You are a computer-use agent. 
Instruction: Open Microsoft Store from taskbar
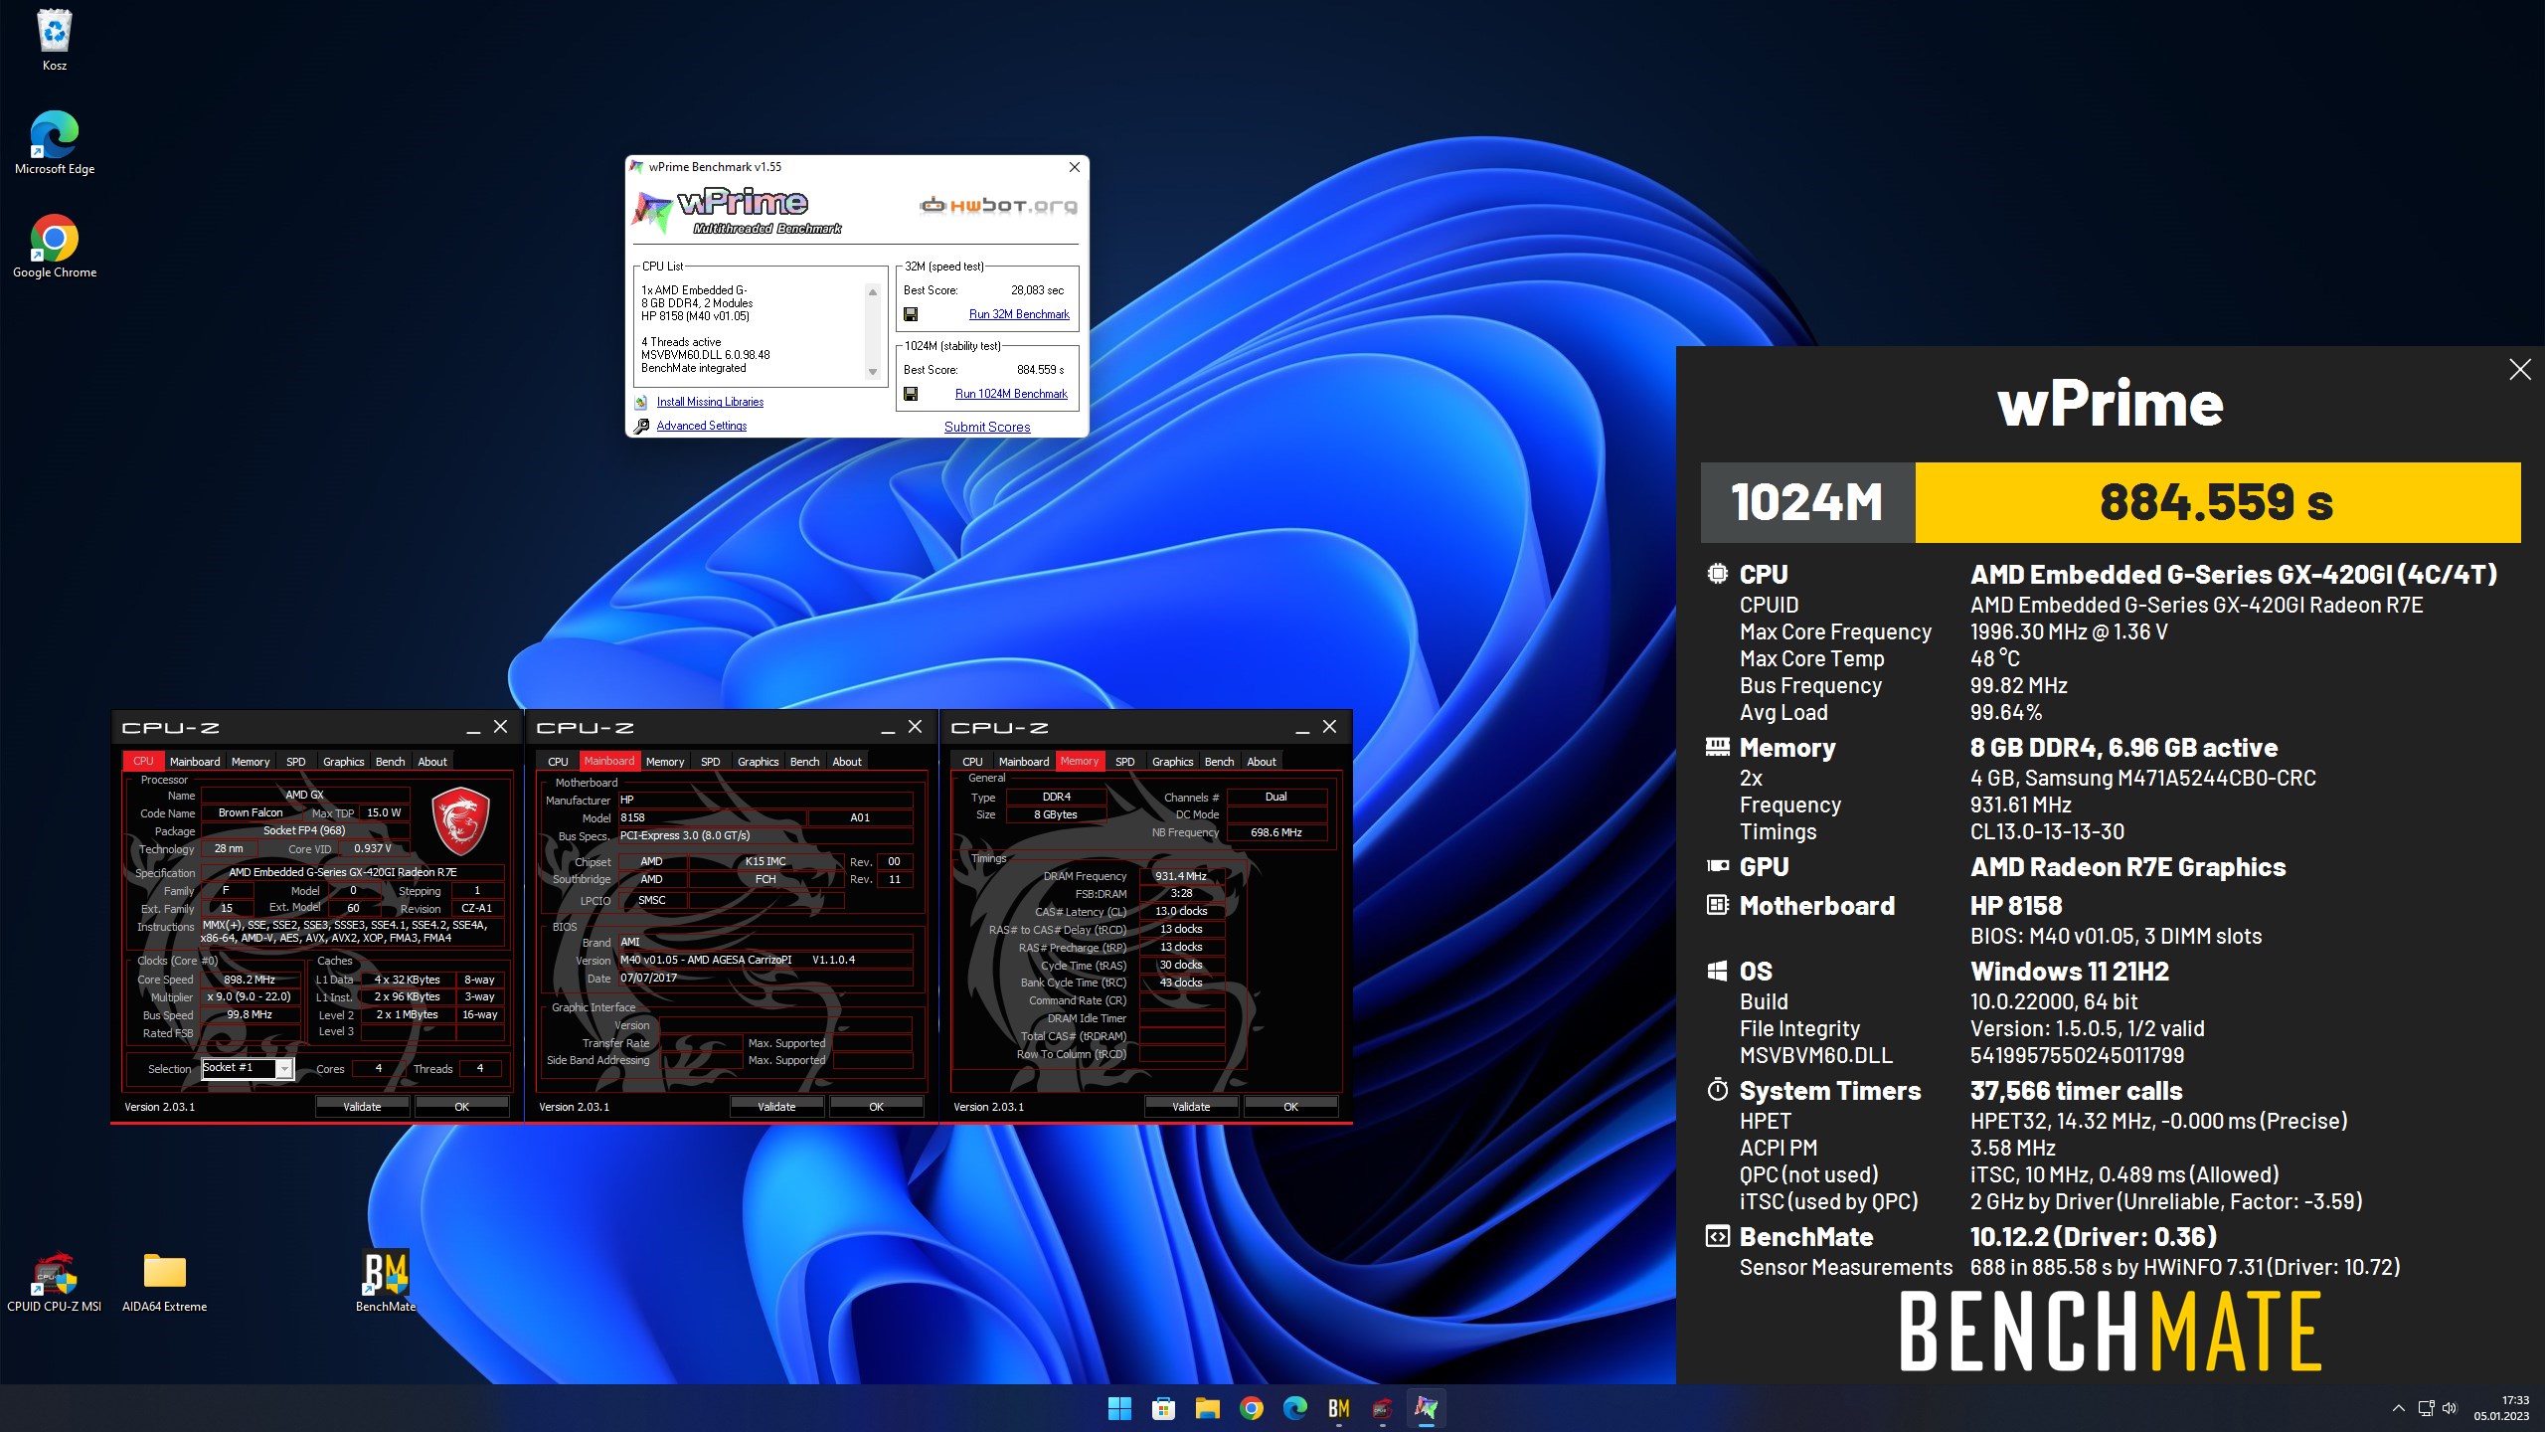point(1163,1408)
